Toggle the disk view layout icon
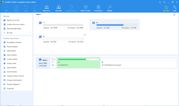 pyautogui.click(x=174, y=15)
